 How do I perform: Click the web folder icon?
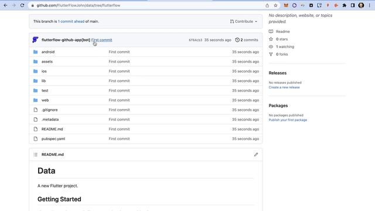35,100
